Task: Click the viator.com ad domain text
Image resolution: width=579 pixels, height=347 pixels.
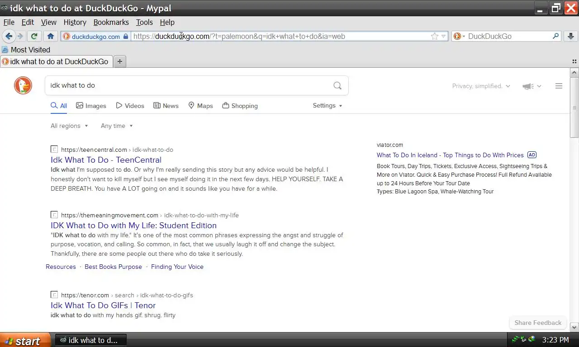Action: point(390,145)
